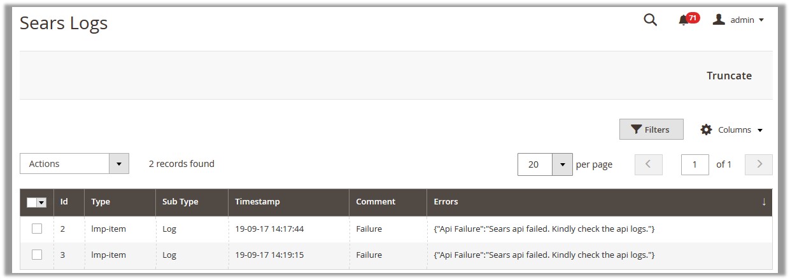Open the Actions dropdown
The image size is (790, 280).
click(x=74, y=164)
